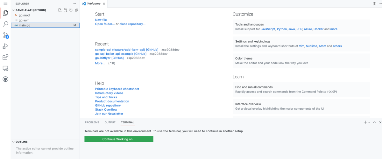The width and height of the screenshot is (382, 159).
Task: Open the hamburger application menu
Action: tap(5, 4)
